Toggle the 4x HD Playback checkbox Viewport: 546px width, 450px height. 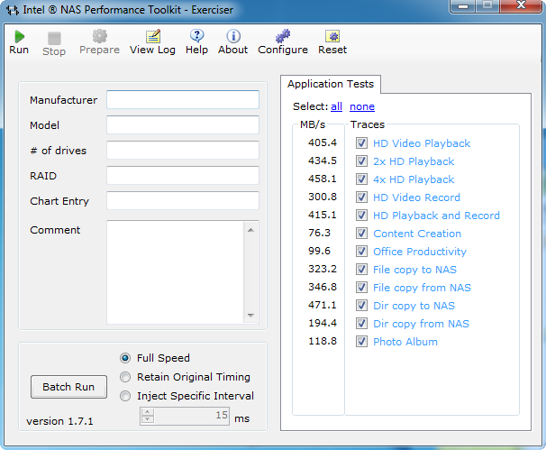click(x=361, y=179)
